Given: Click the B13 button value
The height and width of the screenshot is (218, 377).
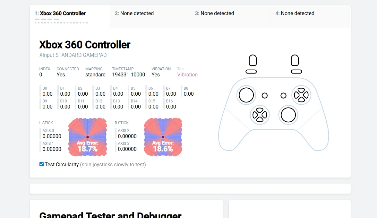Looking at the screenshot, I should (118, 107).
